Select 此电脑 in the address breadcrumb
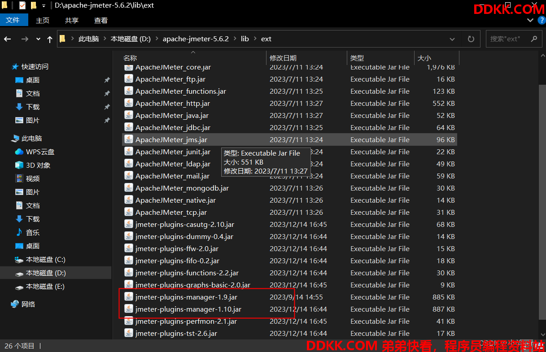The width and height of the screenshot is (546, 352). click(88, 39)
